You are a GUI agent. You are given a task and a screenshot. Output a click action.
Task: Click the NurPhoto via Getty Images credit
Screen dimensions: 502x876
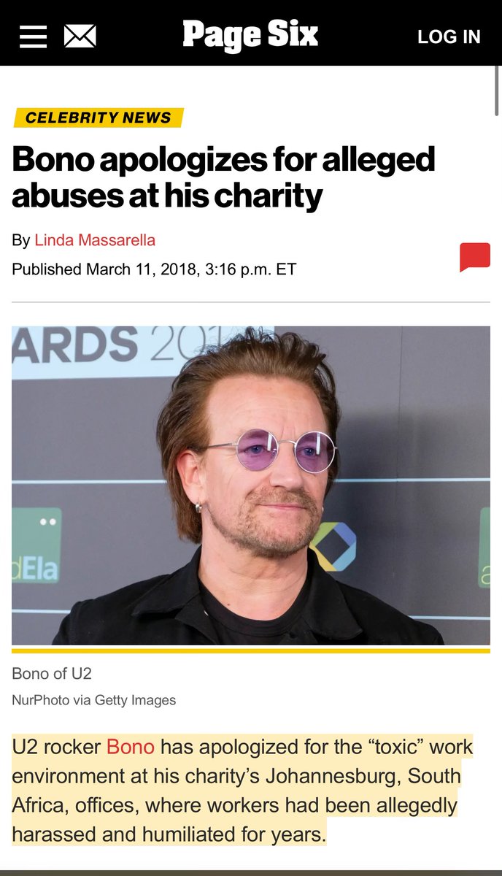pos(93,700)
